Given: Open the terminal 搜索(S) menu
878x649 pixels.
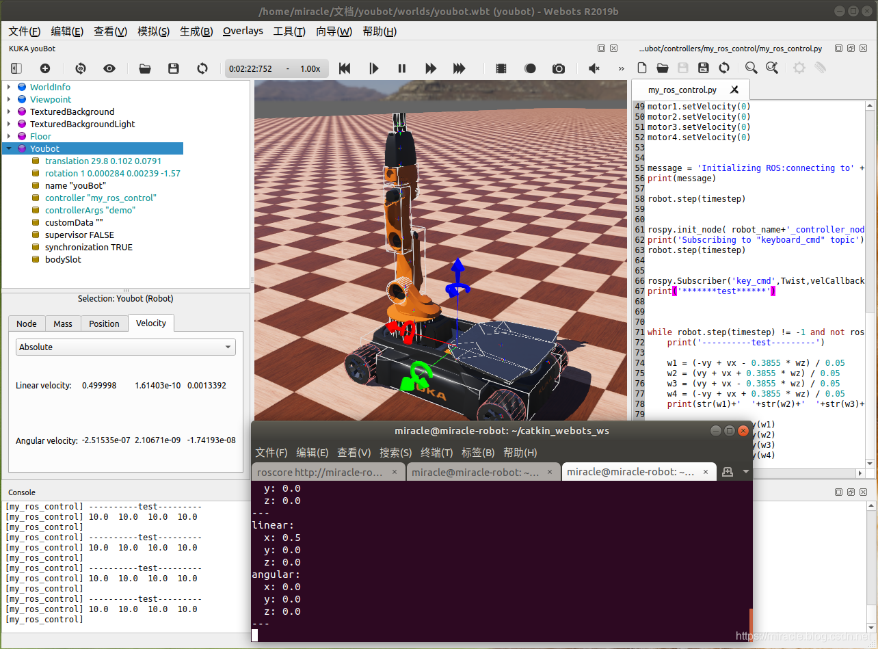Looking at the screenshot, I should click(396, 453).
